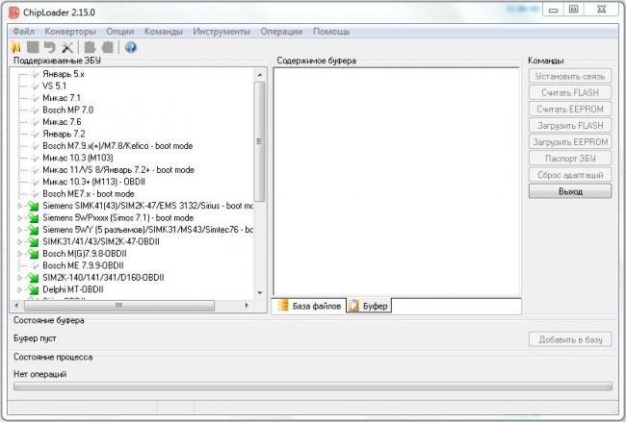
Task: Select Bosch ME7.x - boot mode row
Action: tap(89, 193)
